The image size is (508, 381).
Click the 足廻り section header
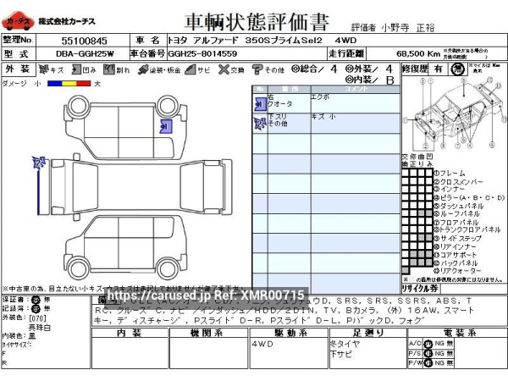tap(368, 333)
